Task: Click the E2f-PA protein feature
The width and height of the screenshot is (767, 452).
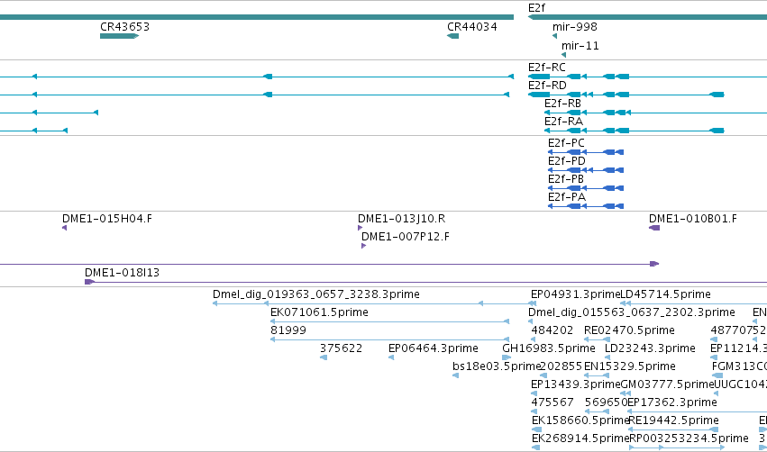Action: (x=586, y=206)
